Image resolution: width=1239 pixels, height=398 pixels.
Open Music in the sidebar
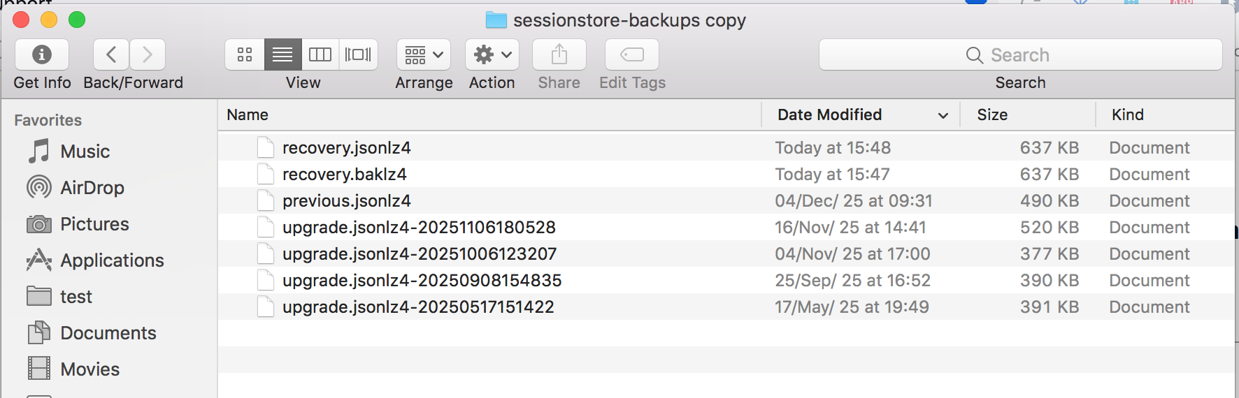click(x=85, y=152)
